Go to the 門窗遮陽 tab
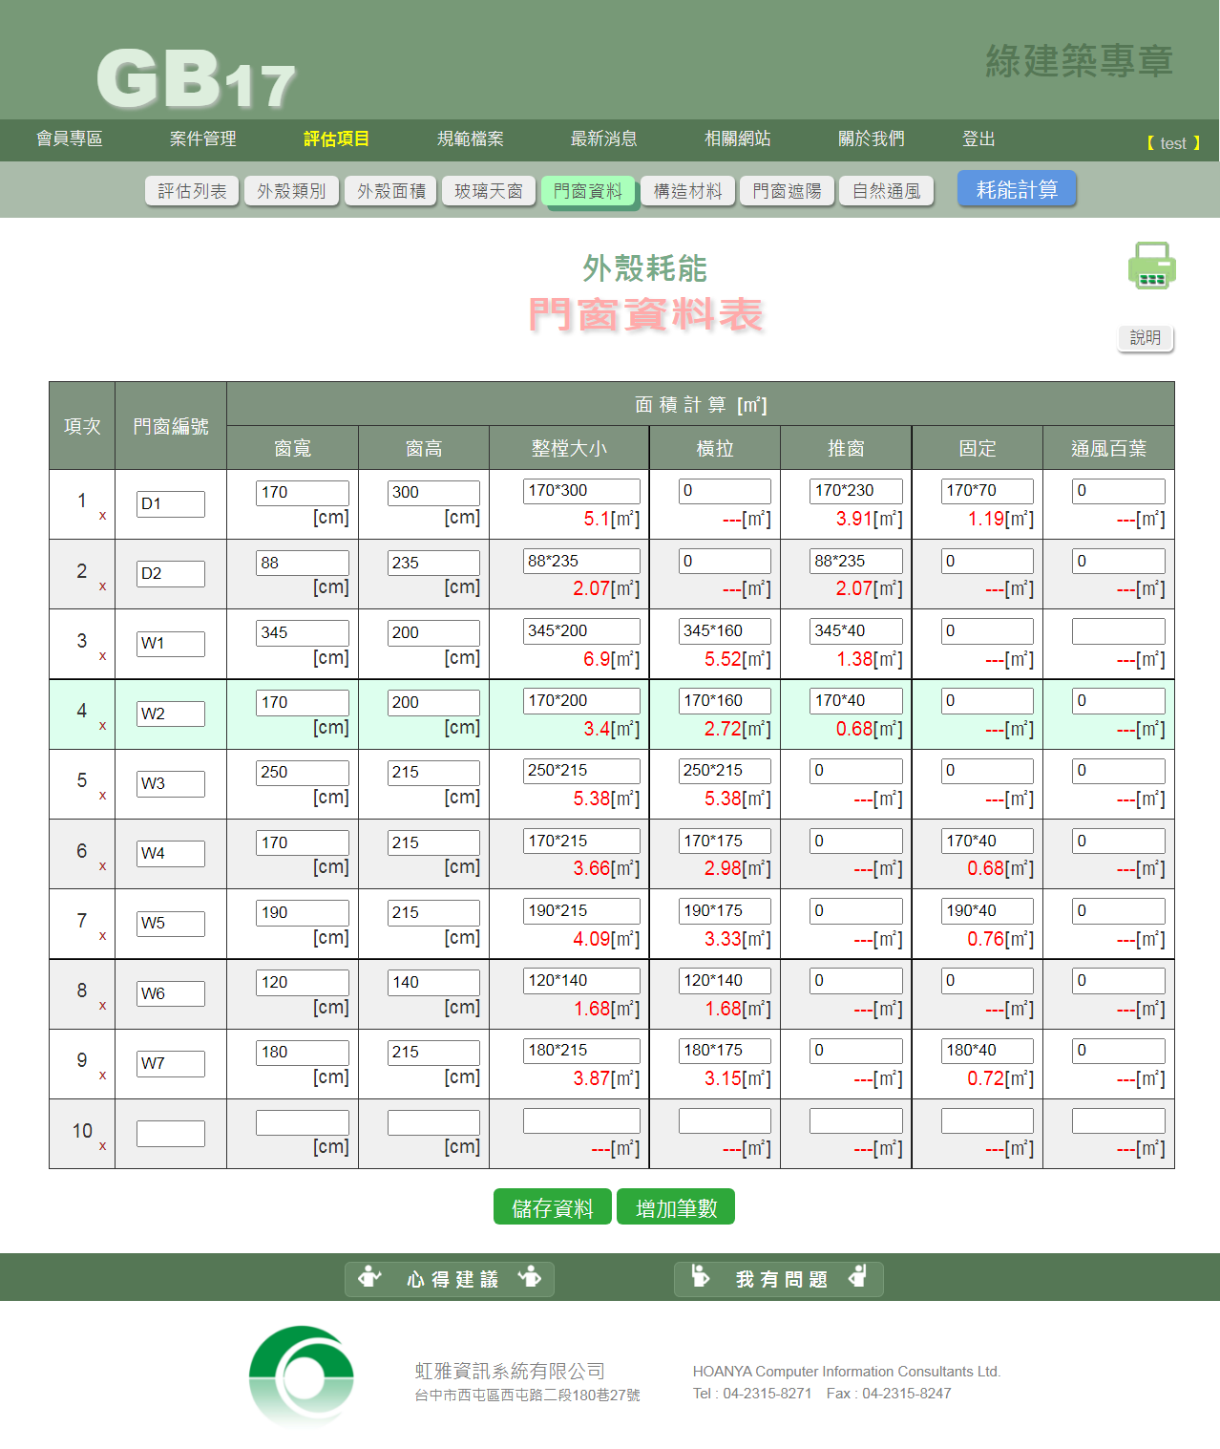The width and height of the screenshot is (1220, 1449). point(787,191)
